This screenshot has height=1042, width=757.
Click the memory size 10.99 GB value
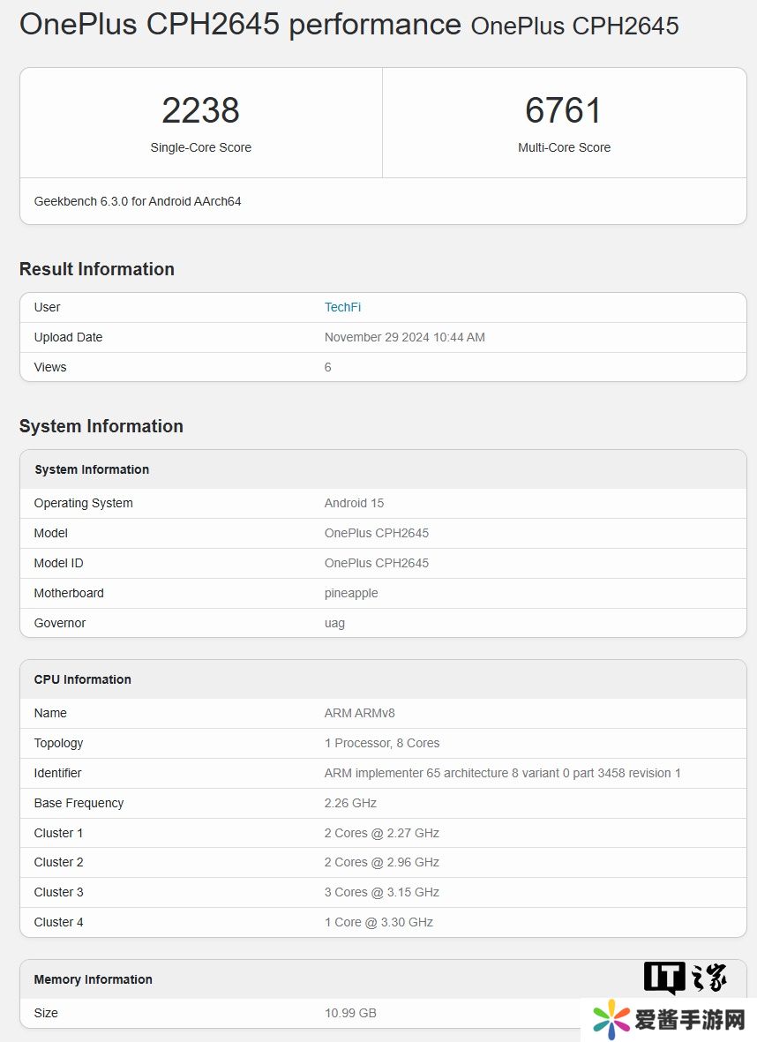[x=350, y=1013]
